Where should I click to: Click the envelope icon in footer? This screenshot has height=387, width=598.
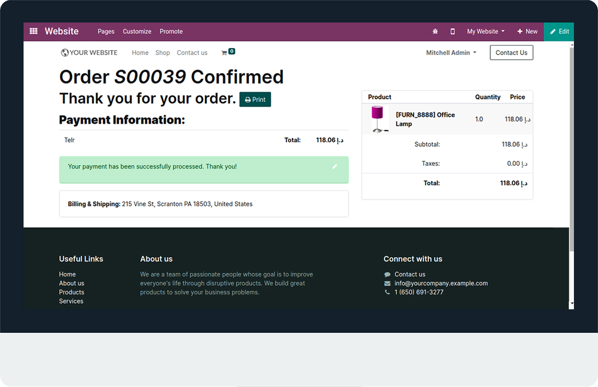pos(387,283)
